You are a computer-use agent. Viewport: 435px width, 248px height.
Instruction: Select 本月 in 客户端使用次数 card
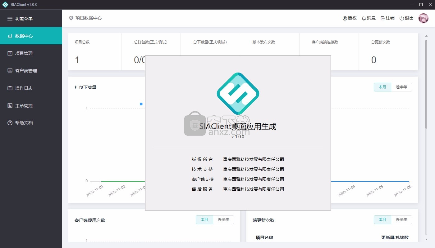click(204, 220)
